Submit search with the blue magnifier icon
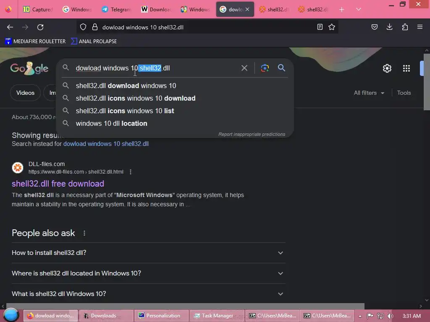Screen dimensions: 430x322 (x=281, y=68)
